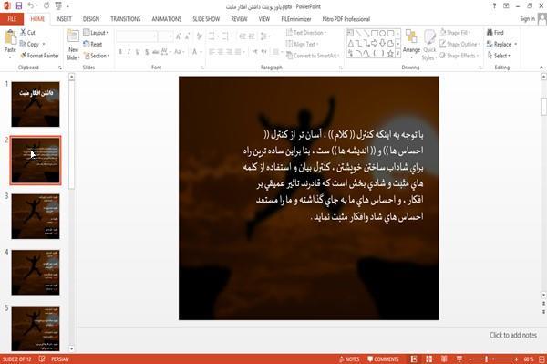Open the FILE tab

click(x=12, y=19)
